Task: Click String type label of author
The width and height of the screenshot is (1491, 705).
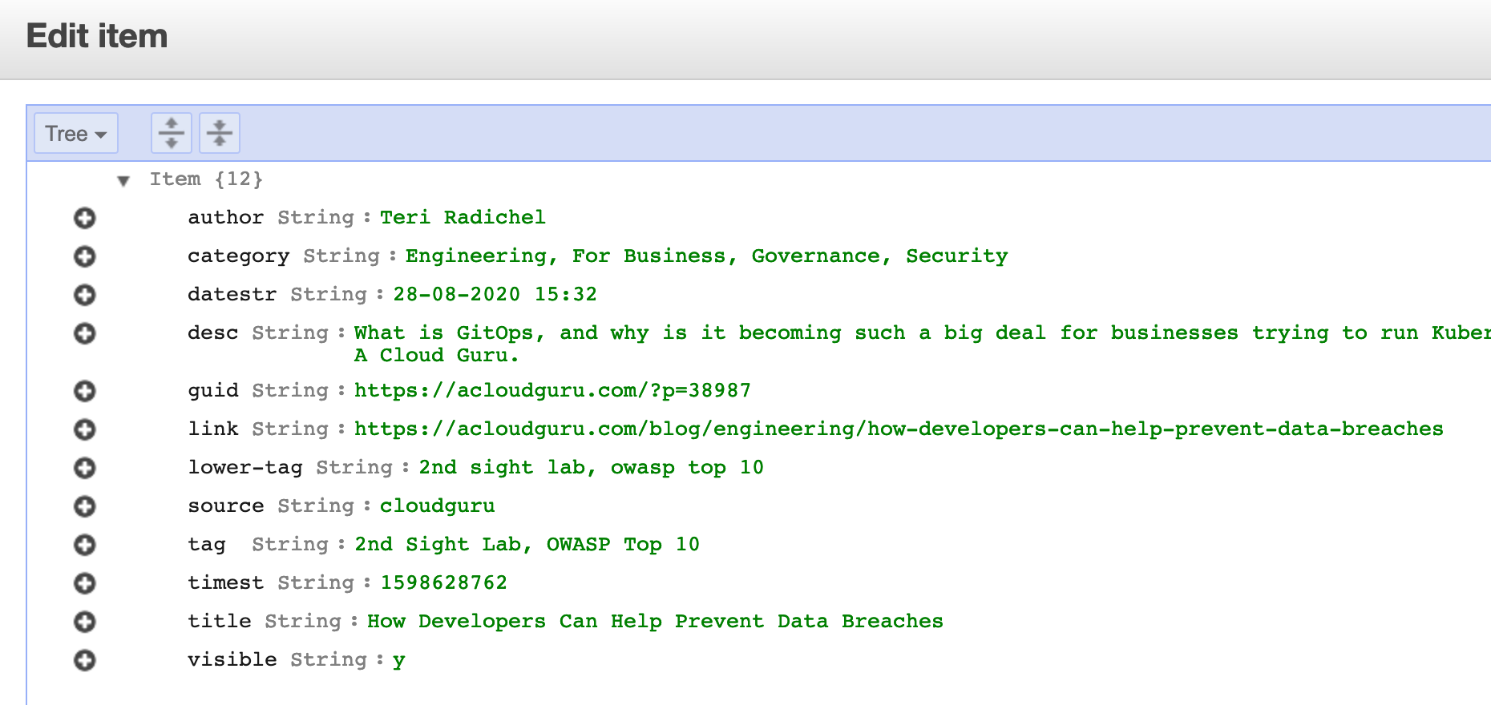Action: (x=316, y=217)
